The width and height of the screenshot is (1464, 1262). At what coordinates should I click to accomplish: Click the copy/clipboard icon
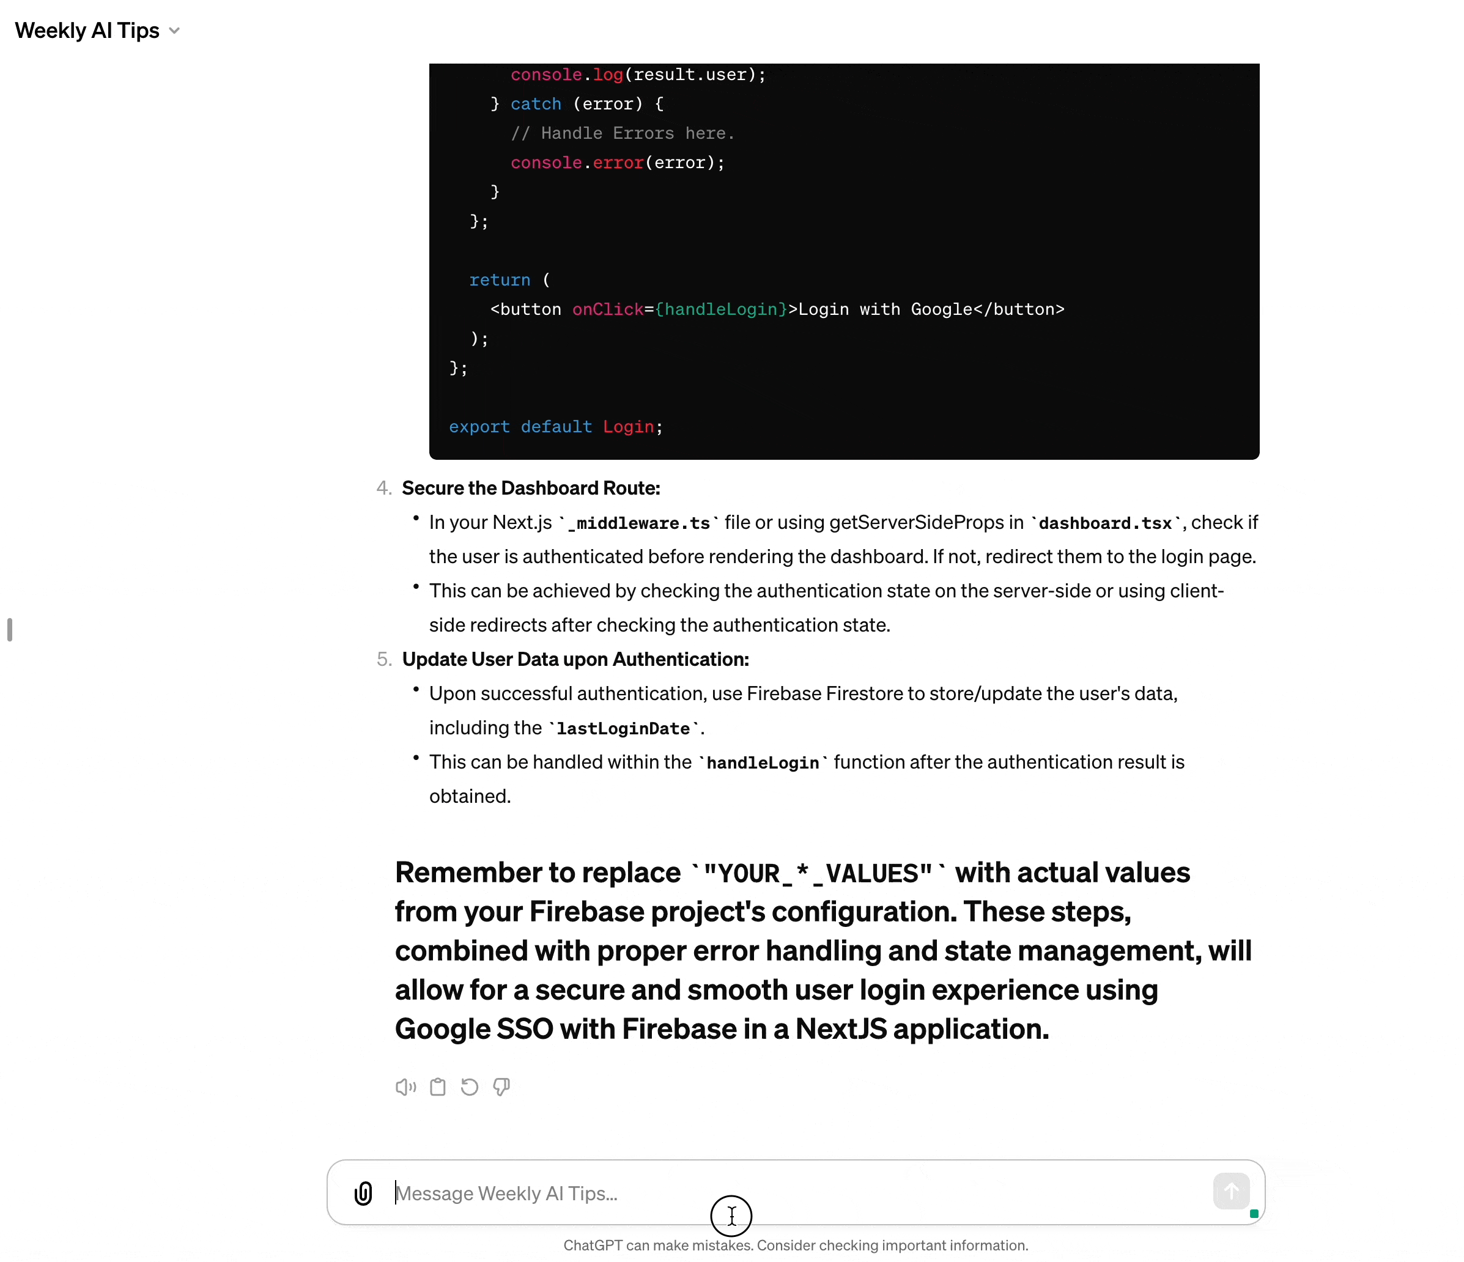click(438, 1087)
